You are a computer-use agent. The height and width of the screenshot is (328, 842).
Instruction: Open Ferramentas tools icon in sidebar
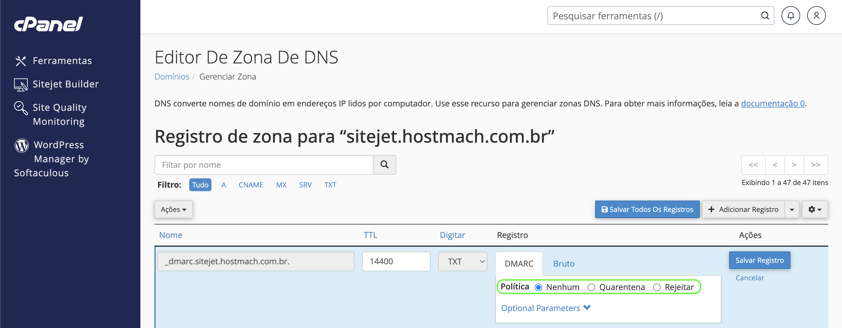pyautogui.click(x=20, y=61)
